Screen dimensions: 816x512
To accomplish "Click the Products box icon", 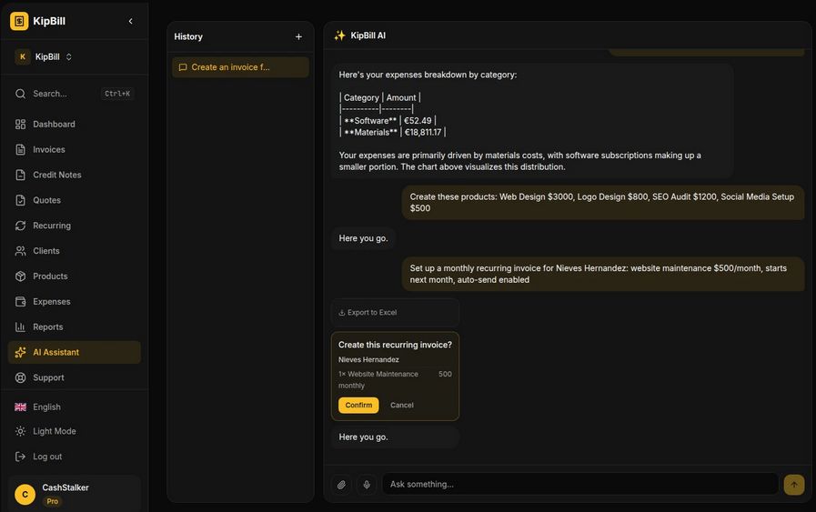I will [20, 276].
